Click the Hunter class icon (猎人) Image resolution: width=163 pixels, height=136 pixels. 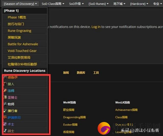pyautogui.click(x=5, y=84)
